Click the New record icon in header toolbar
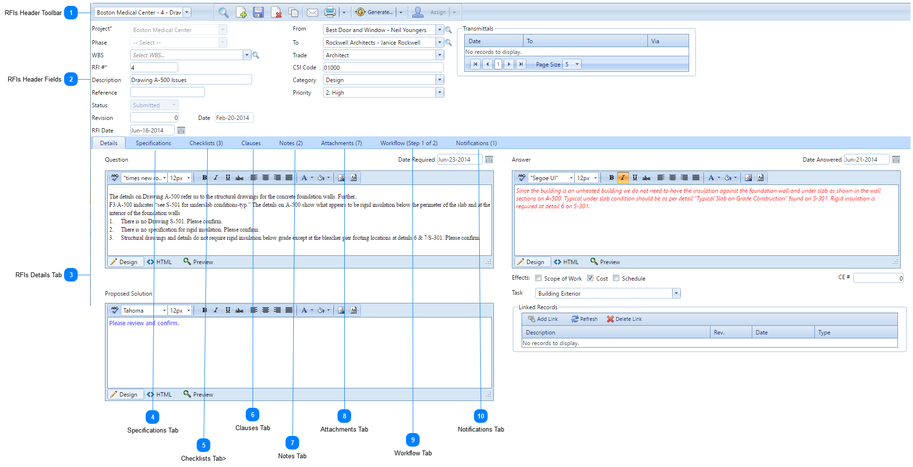This screenshot has width=913, height=467. point(241,13)
